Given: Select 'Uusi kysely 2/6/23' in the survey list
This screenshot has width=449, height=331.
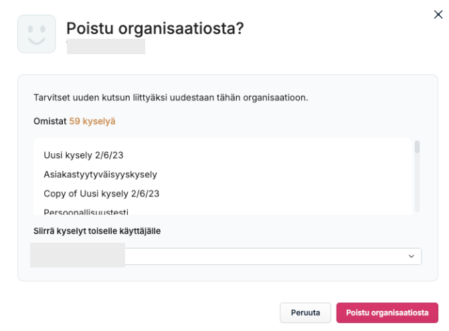Looking at the screenshot, I should 84,155.
